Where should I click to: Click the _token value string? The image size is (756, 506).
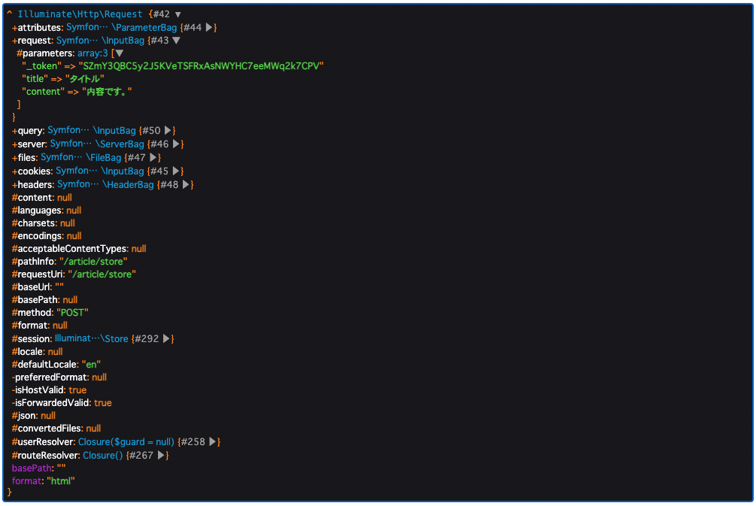[201, 65]
